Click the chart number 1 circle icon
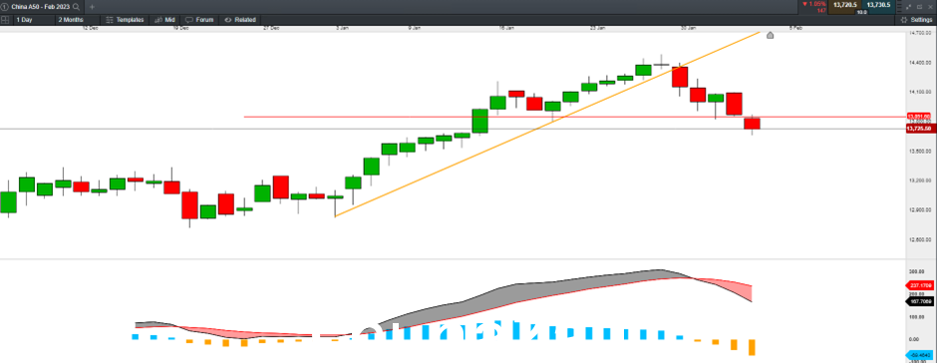 (4, 7)
